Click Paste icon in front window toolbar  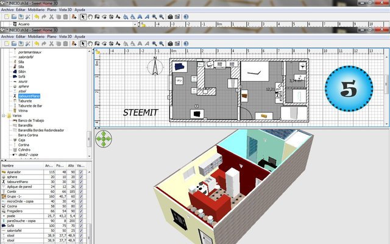click(65, 43)
